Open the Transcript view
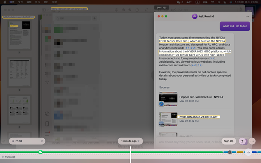The width and height of the screenshot is (261, 163). point(8,157)
